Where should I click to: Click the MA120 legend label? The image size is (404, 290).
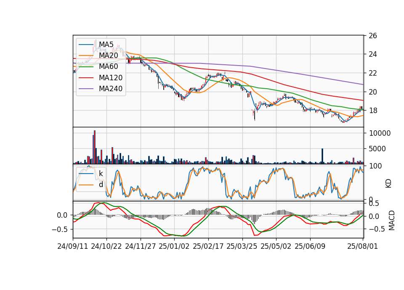111,77
